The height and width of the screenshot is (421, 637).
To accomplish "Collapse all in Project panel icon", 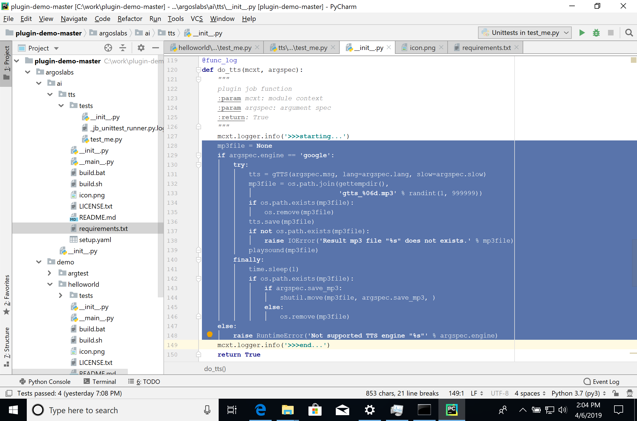I will [x=123, y=48].
